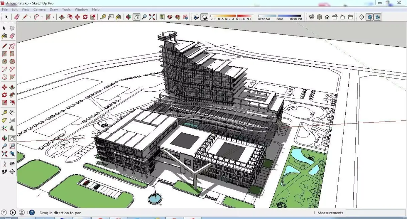Select the Rotate tool in top toolbar
The image size is (407, 219).
click(x=85, y=17)
